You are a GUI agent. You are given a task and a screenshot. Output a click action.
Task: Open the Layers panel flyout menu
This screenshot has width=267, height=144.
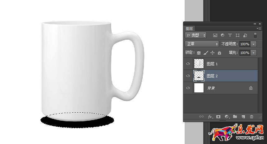259,28
